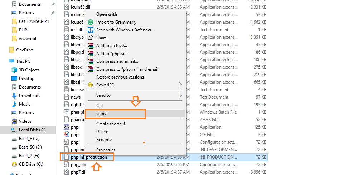Click the Share icon in context menu
Viewport: 344px width, 175px height.
90,38
